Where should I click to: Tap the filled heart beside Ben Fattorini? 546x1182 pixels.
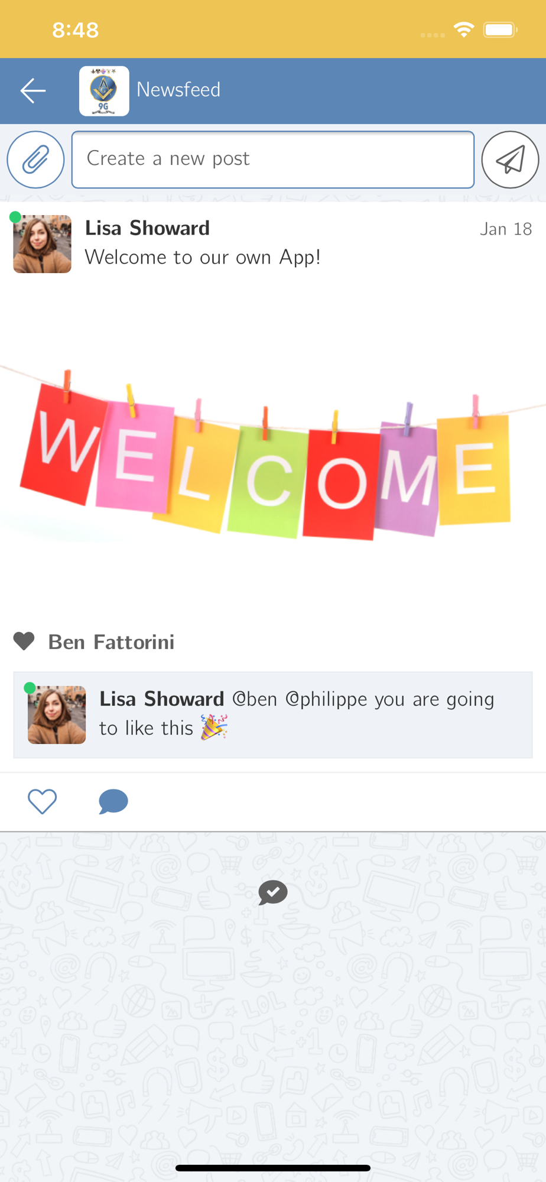click(x=24, y=641)
